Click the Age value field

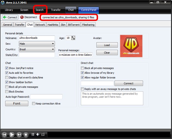(x=69, y=38)
